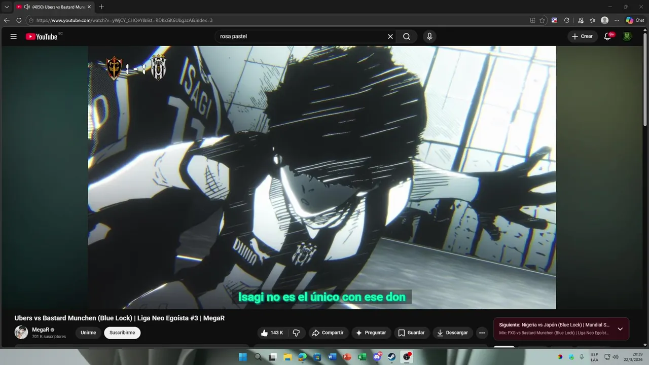Screen dimensions: 649x365
Task: Open YouTube notifications bell
Action: pyautogui.click(x=607, y=36)
